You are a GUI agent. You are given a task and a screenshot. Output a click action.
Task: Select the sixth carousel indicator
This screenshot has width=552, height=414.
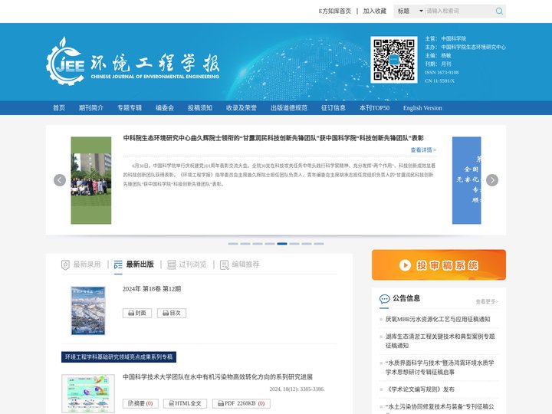point(294,244)
